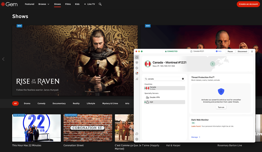The image size is (262, 152).
Task: Open the Threat Protection shield sidebar icon
Action: click(137, 63)
